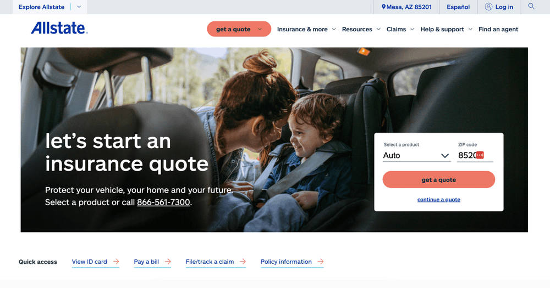Click the arrow icon after Pay a bill
Screen dimensions: 550x288
(168, 262)
